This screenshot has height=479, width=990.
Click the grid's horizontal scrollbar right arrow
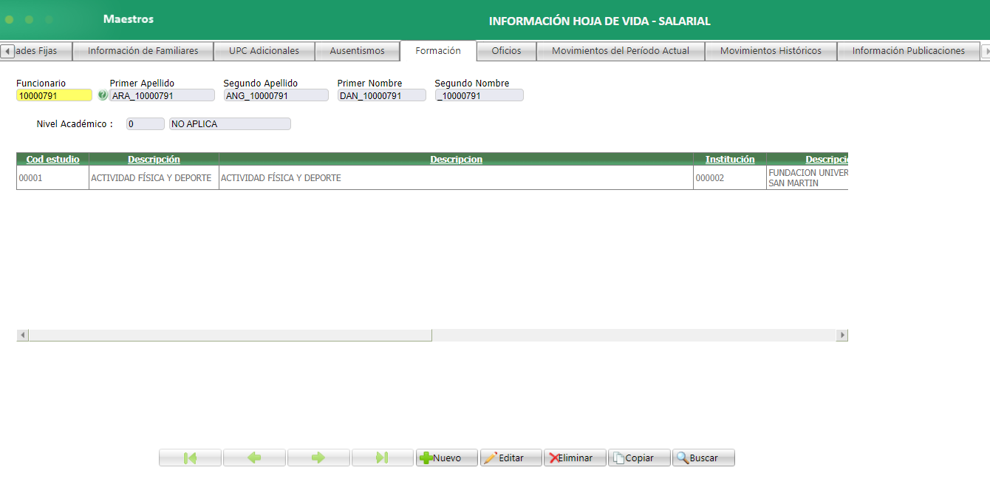(x=841, y=335)
